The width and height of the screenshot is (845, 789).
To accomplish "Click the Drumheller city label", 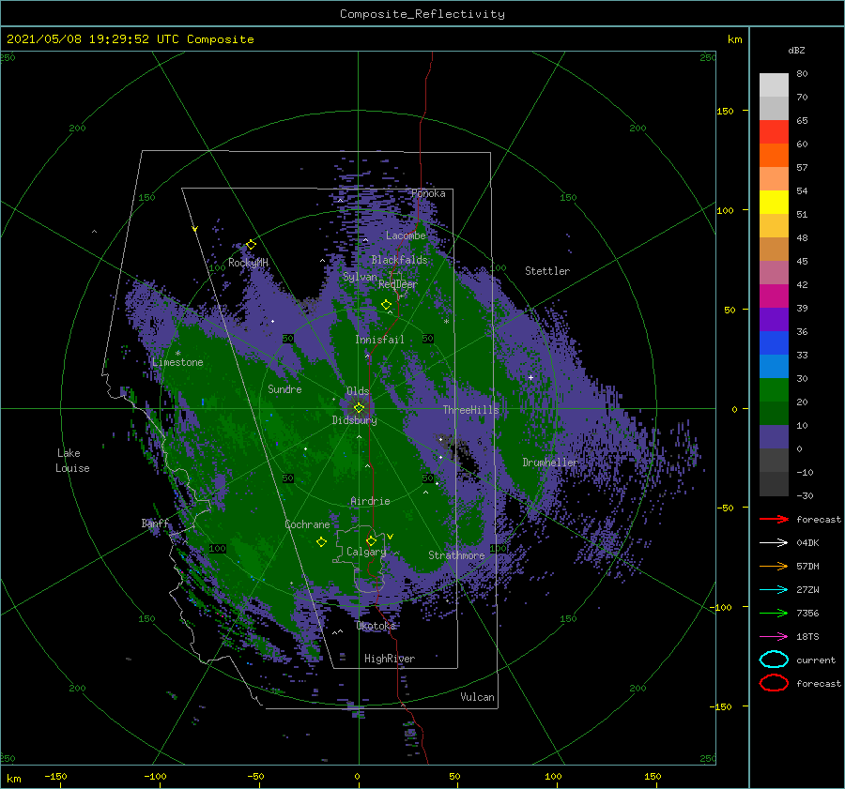I will coord(550,463).
